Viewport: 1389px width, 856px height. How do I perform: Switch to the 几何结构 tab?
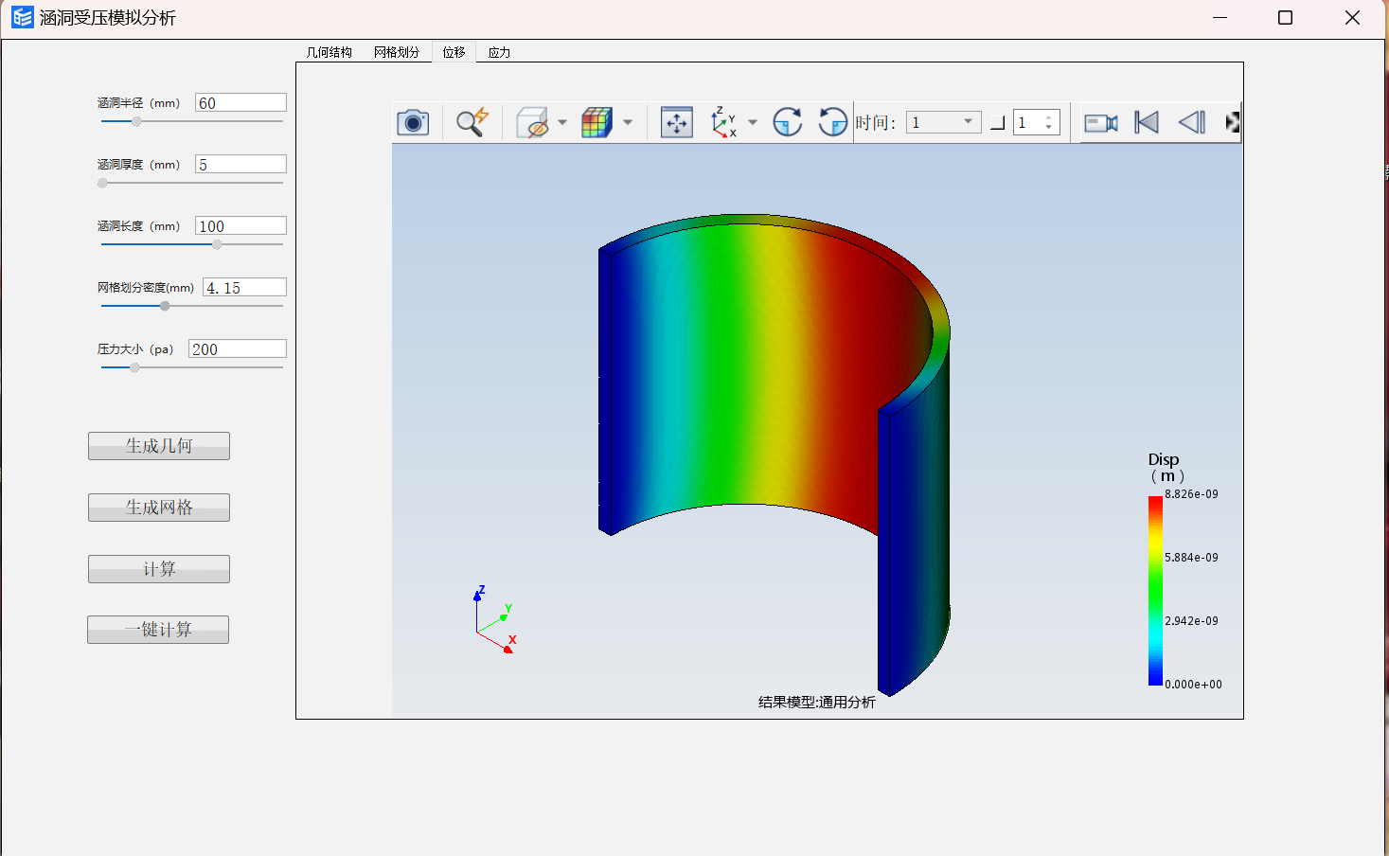[329, 52]
